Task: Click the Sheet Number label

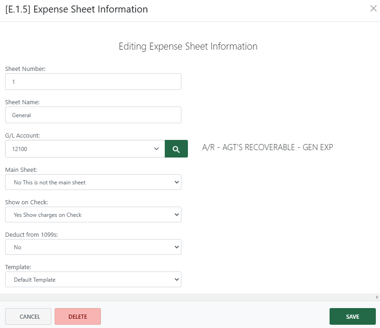Action: pos(25,69)
